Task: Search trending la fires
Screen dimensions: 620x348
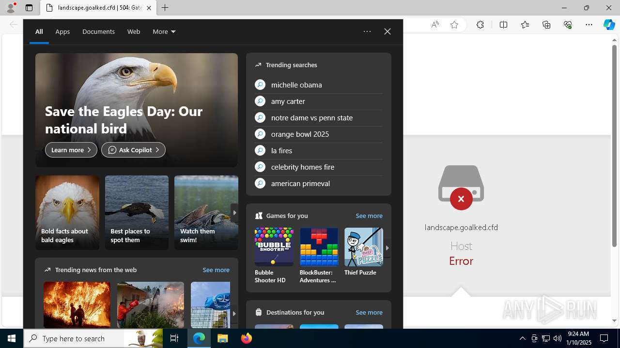Action: coord(319,150)
